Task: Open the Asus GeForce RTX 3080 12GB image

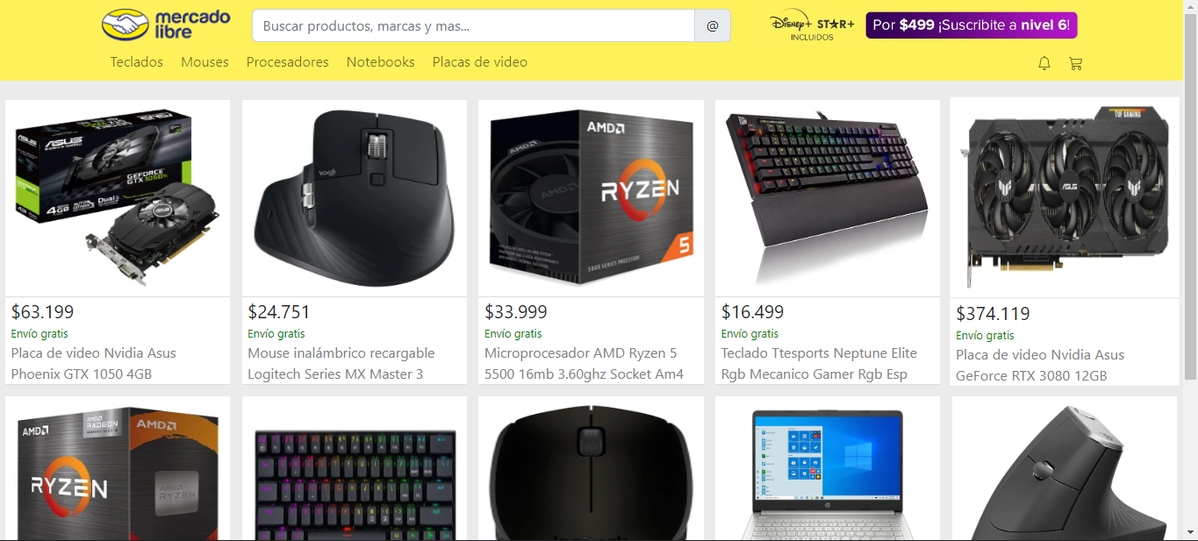Action: [1065, 198]
